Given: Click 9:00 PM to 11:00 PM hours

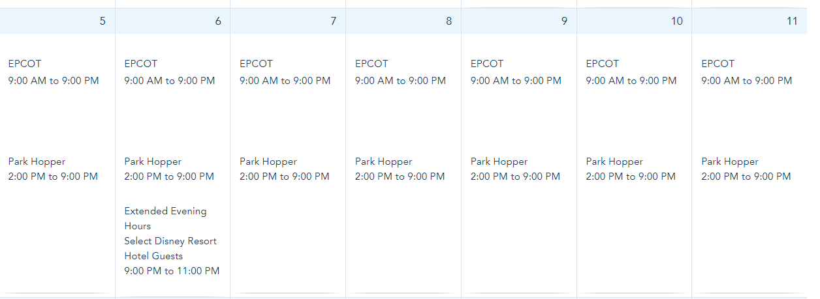Looking at the screenshot, I should pyautogui.click(x=172, y=271).
